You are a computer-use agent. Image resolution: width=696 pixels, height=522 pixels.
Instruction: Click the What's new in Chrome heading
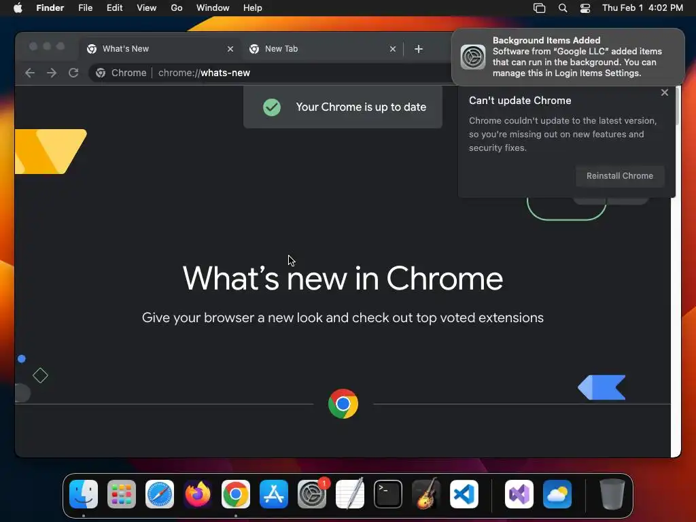point(343,278)
